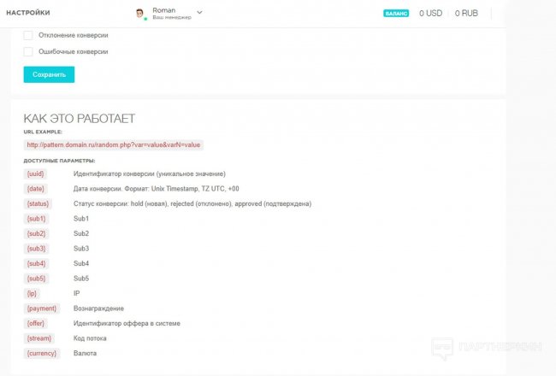The image size is (556, 376).
Task: Click the 0 USD balance value
Action: click(430, 13)
